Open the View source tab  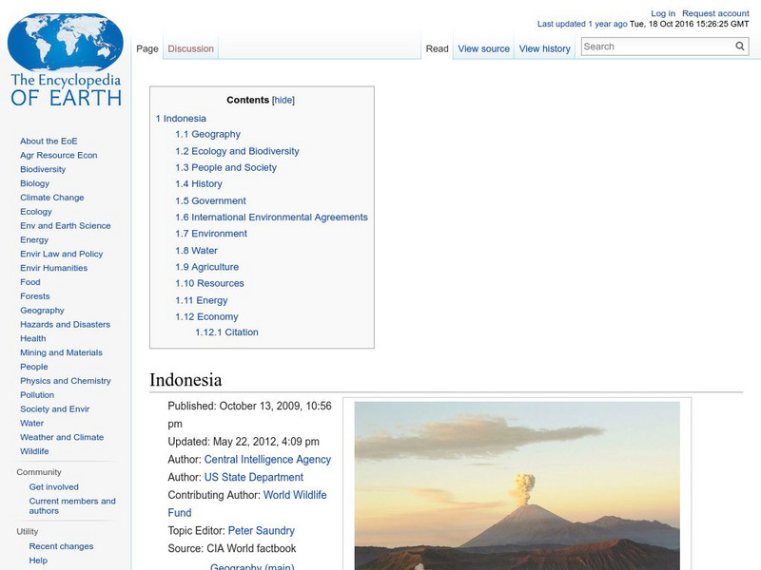point(483,47)
